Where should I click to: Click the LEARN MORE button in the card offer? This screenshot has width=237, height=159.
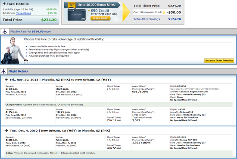click(x=100, y=18)
